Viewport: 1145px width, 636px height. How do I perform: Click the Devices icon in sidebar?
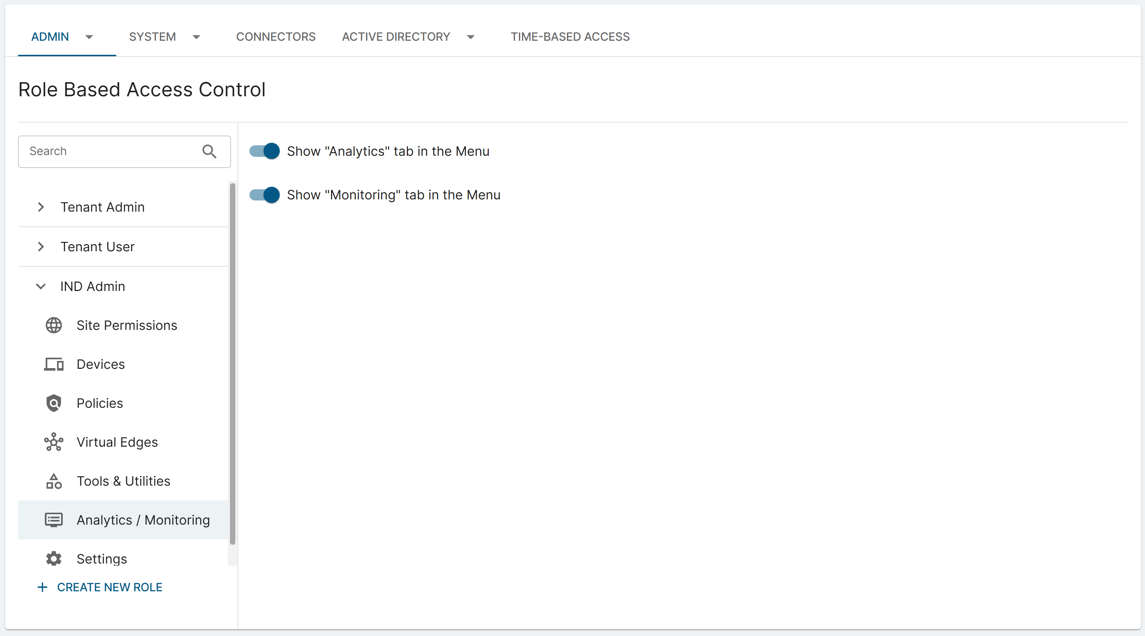(54, 365)
